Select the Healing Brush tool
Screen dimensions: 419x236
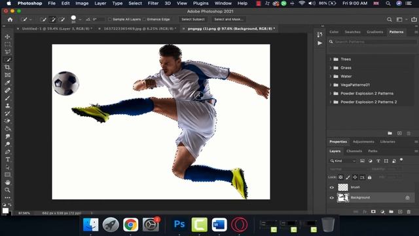click(7, 90)
